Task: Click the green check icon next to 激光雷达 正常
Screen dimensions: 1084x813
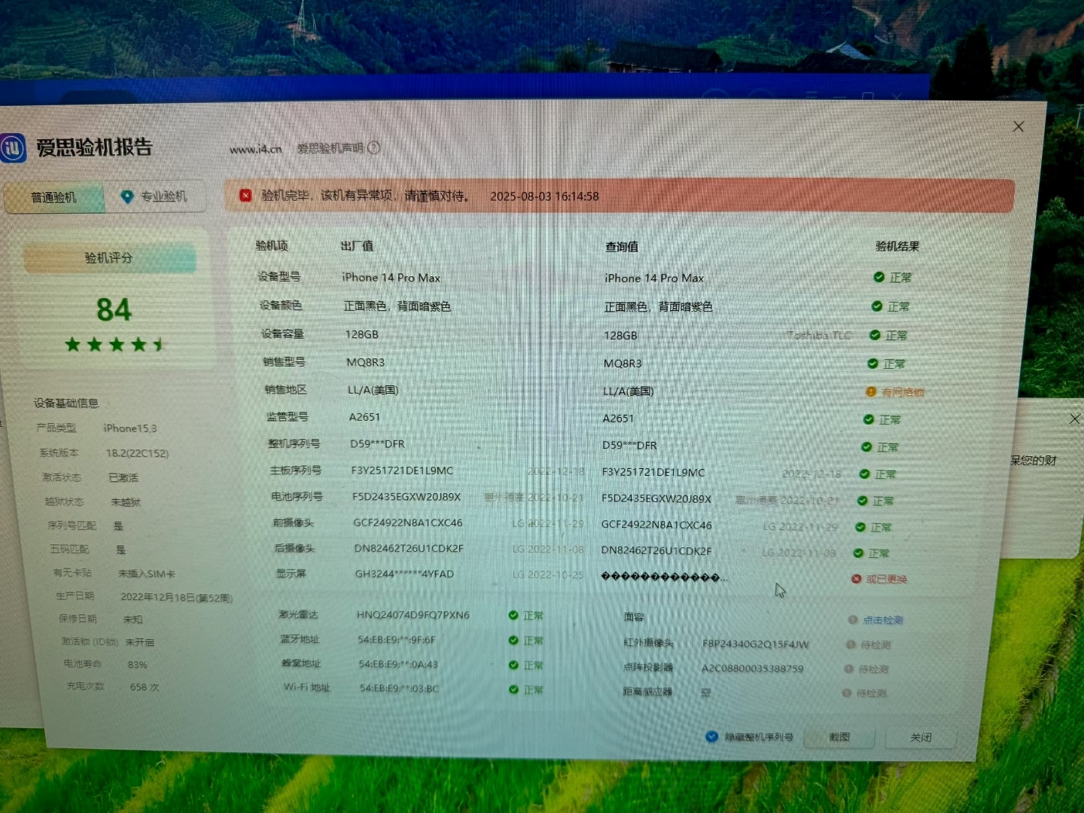Action: tap(513, 616)
